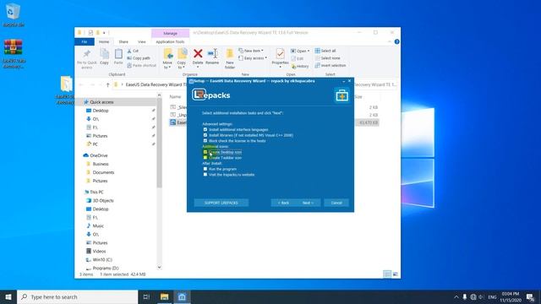541x304 pixels.
Task: Click the Manage contextual tab
Action: pyautogui.click(x=170, y=33)
